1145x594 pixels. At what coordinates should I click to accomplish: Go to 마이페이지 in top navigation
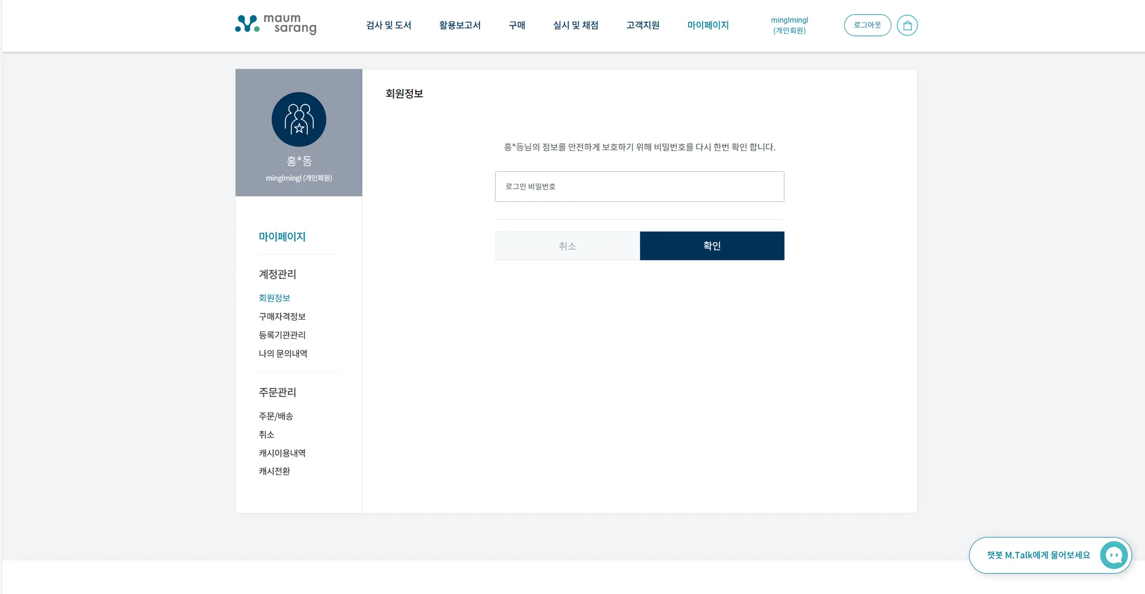tap(708, 25)
